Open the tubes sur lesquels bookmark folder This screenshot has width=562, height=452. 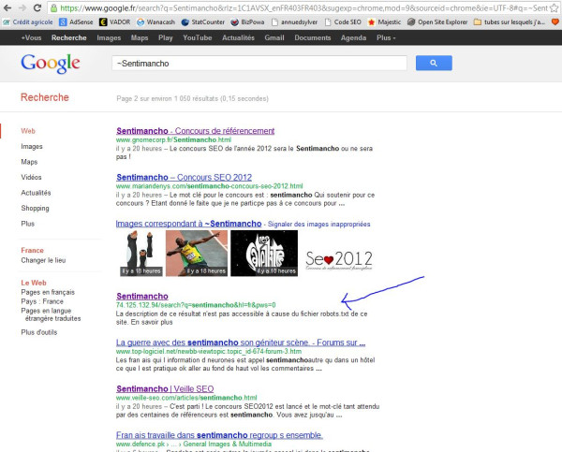tap(510, 22)
